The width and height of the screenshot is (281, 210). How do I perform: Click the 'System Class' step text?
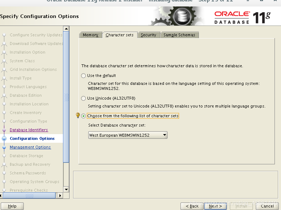[x=22, y=61]
